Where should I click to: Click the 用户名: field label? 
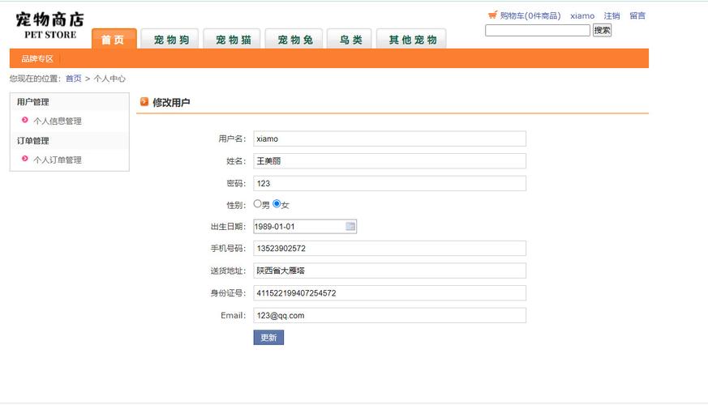pos(232,139)
